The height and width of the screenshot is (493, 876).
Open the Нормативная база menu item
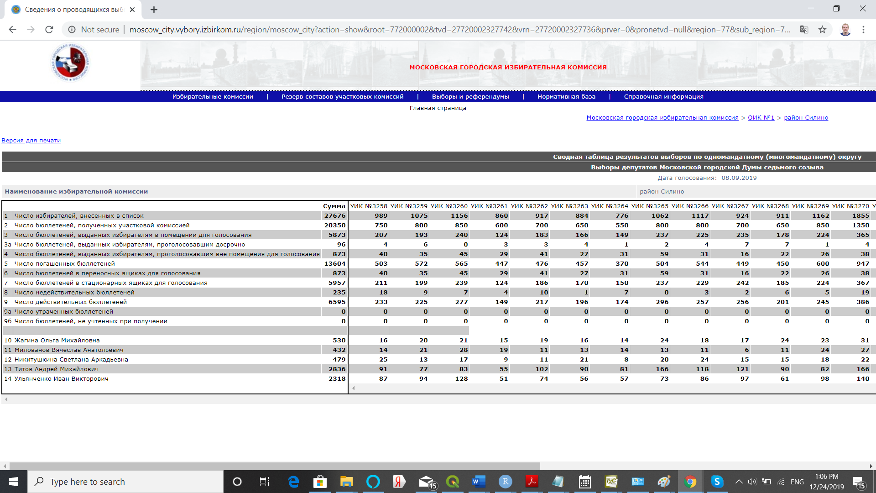point(566,97)
